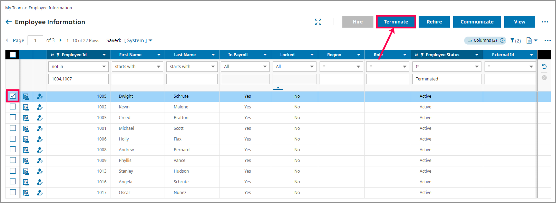Reset filters with the refresh arrow icon
The width and height of the screenshot is (556, 203).
(x=544, y=67)
